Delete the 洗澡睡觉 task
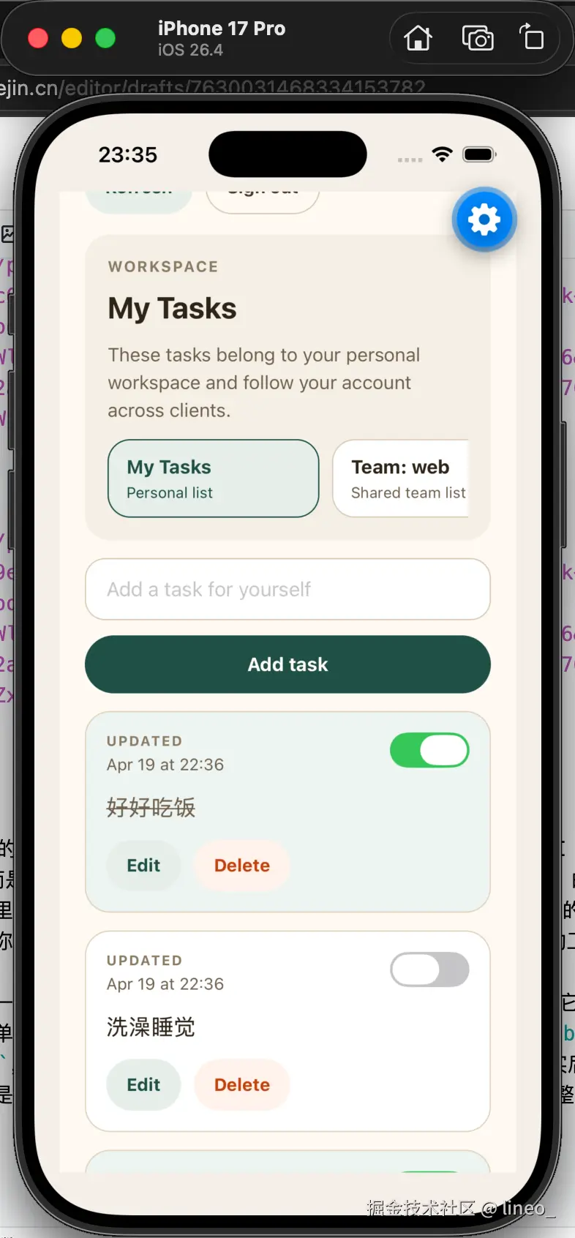Image resolution: width=575 pixels, height=1238 pixels. tap(242, 1085)
